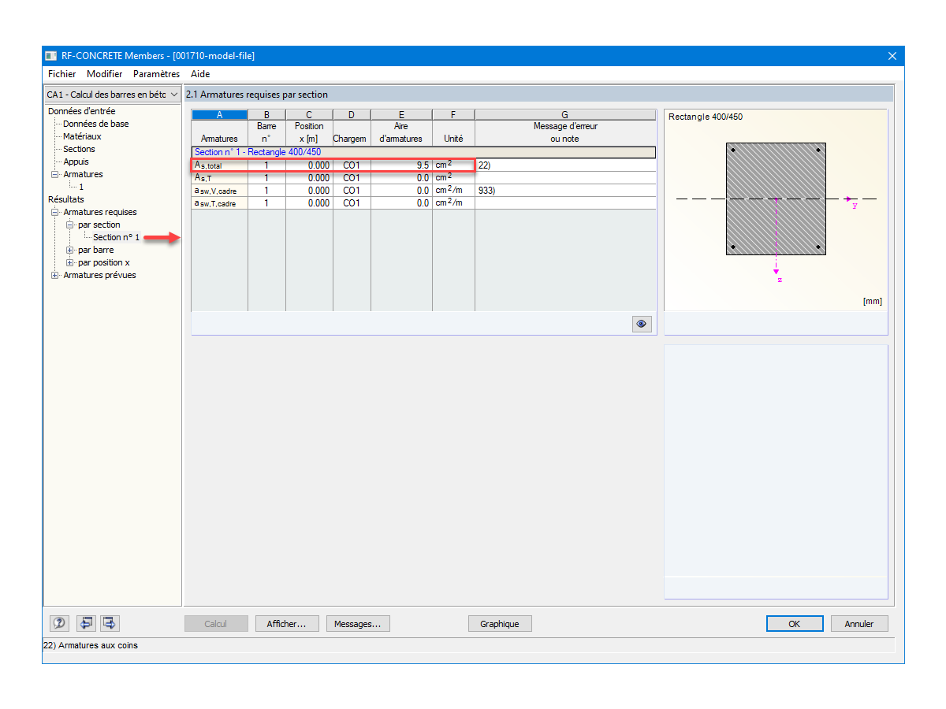Viewport: 946px width, 709px height.
Task: Select the As,T row label
Action: (219, 178)
